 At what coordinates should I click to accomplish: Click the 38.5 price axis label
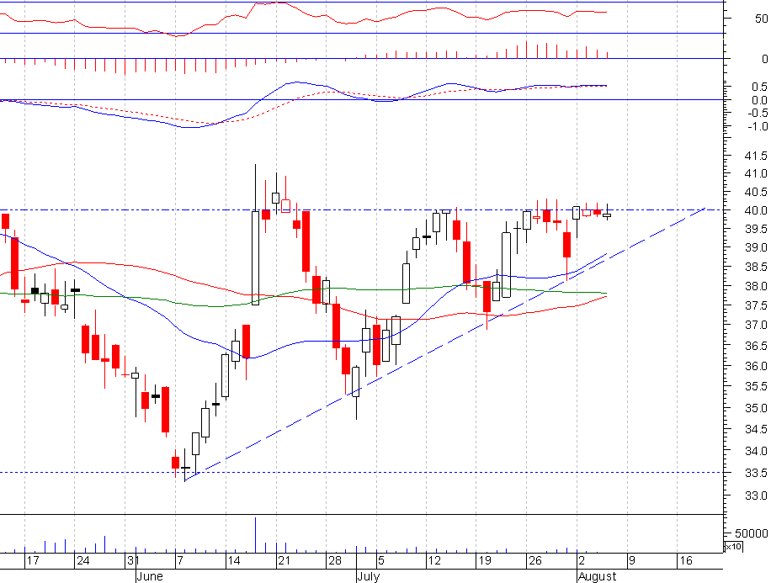(x=756, y=267)
